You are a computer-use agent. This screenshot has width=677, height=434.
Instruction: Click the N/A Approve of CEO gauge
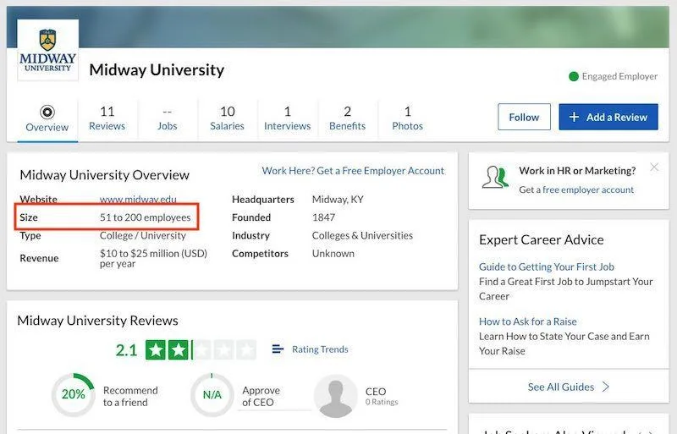click(x=212, y=395)
